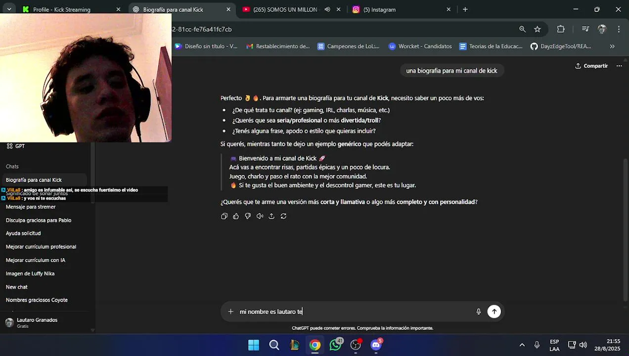The width and height of the screenshot is (629, 356).
Task: Open League of Legends taskbar icon
Action: click(295, 345)
